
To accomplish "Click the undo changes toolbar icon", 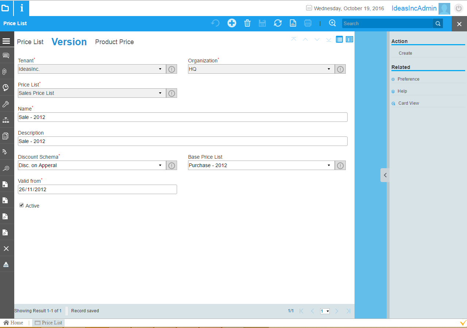I will 215,23.
